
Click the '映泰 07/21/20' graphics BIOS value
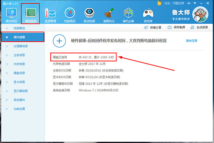[99, 77]
